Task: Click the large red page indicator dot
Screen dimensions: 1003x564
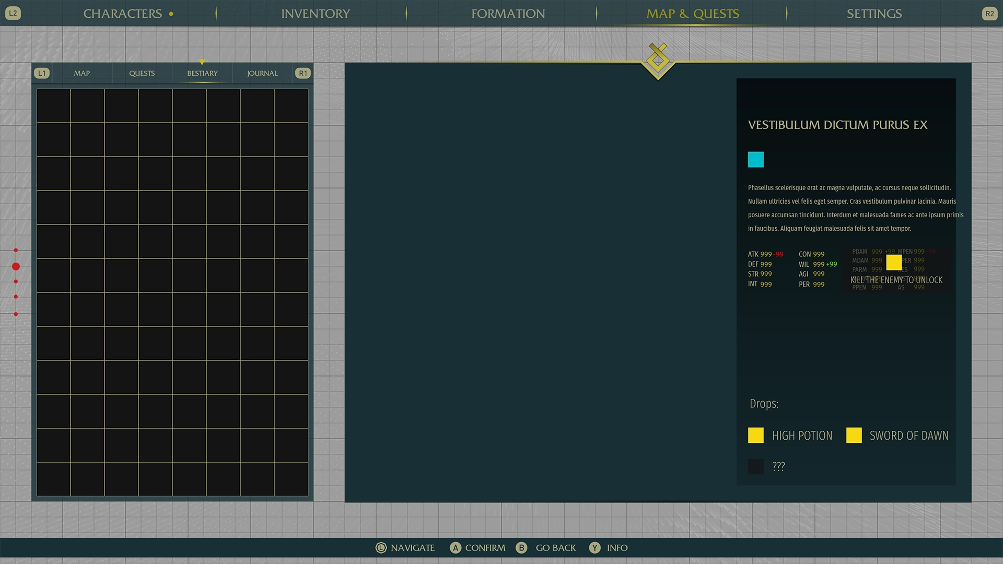Action: pos(16,266)
